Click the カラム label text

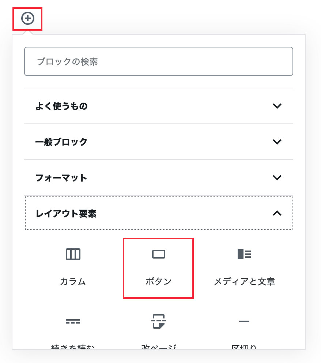click(x=73, y=281)
